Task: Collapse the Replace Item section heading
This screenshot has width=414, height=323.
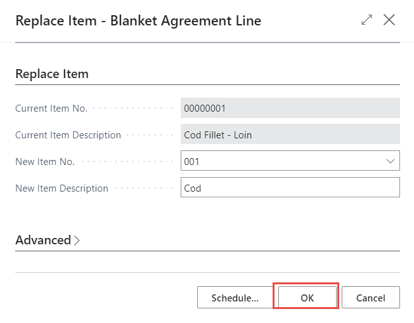Action: pyautogui.click(x=52, y=74)
